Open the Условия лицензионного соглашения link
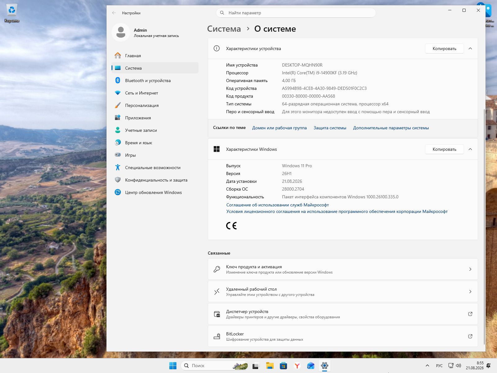Screen dimensions: 497x373 337,211
